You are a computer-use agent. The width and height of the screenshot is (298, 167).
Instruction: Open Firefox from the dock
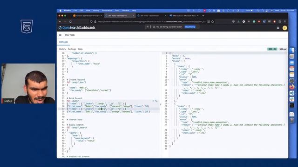click(x=292, y=87)
